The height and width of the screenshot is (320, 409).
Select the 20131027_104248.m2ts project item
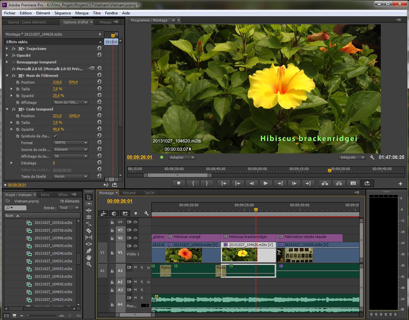[53, 253]
